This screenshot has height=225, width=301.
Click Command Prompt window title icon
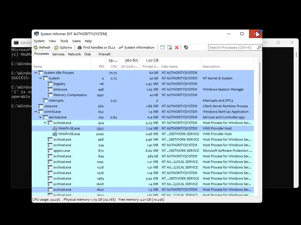[16, 43]
